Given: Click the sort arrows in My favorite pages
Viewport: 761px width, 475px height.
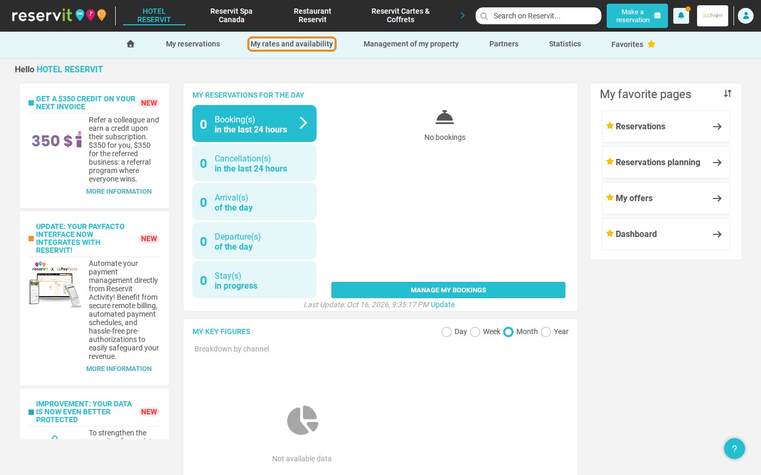Looking at the screenshot, I should 728,93.
